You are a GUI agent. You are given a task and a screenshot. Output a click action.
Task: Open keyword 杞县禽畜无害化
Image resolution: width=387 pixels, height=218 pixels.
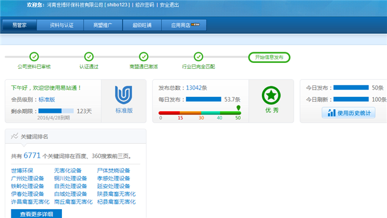coord(117,202)
